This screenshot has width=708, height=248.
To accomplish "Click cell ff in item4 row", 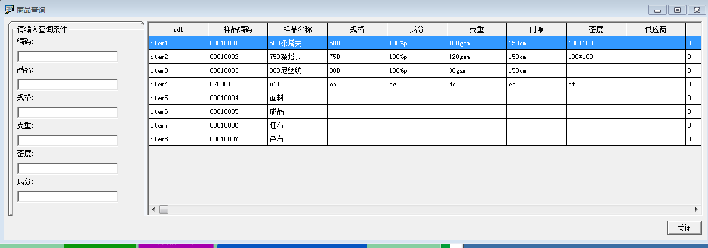I will (x=596, y=84).
